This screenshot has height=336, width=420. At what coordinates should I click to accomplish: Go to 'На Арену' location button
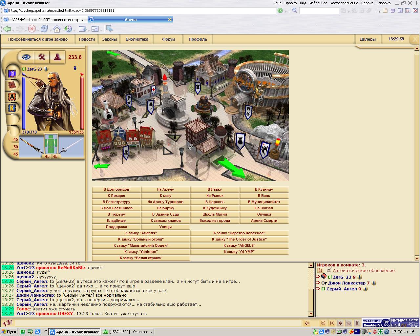(166, 189)
